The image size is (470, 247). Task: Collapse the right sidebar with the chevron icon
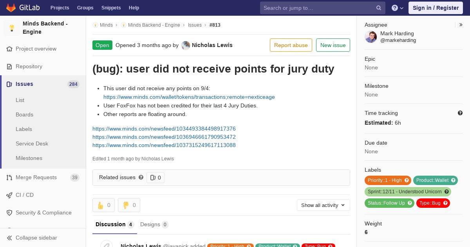(x=461, y=25)
